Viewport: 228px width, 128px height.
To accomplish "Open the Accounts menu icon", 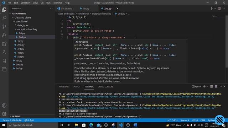I will (4, 106).
